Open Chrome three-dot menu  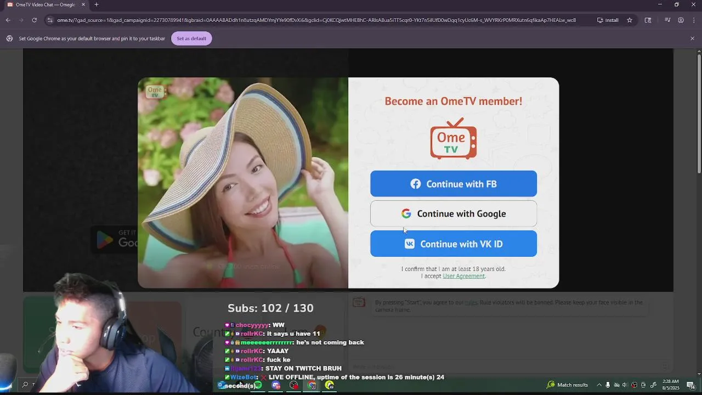click(x=693, y=20)
